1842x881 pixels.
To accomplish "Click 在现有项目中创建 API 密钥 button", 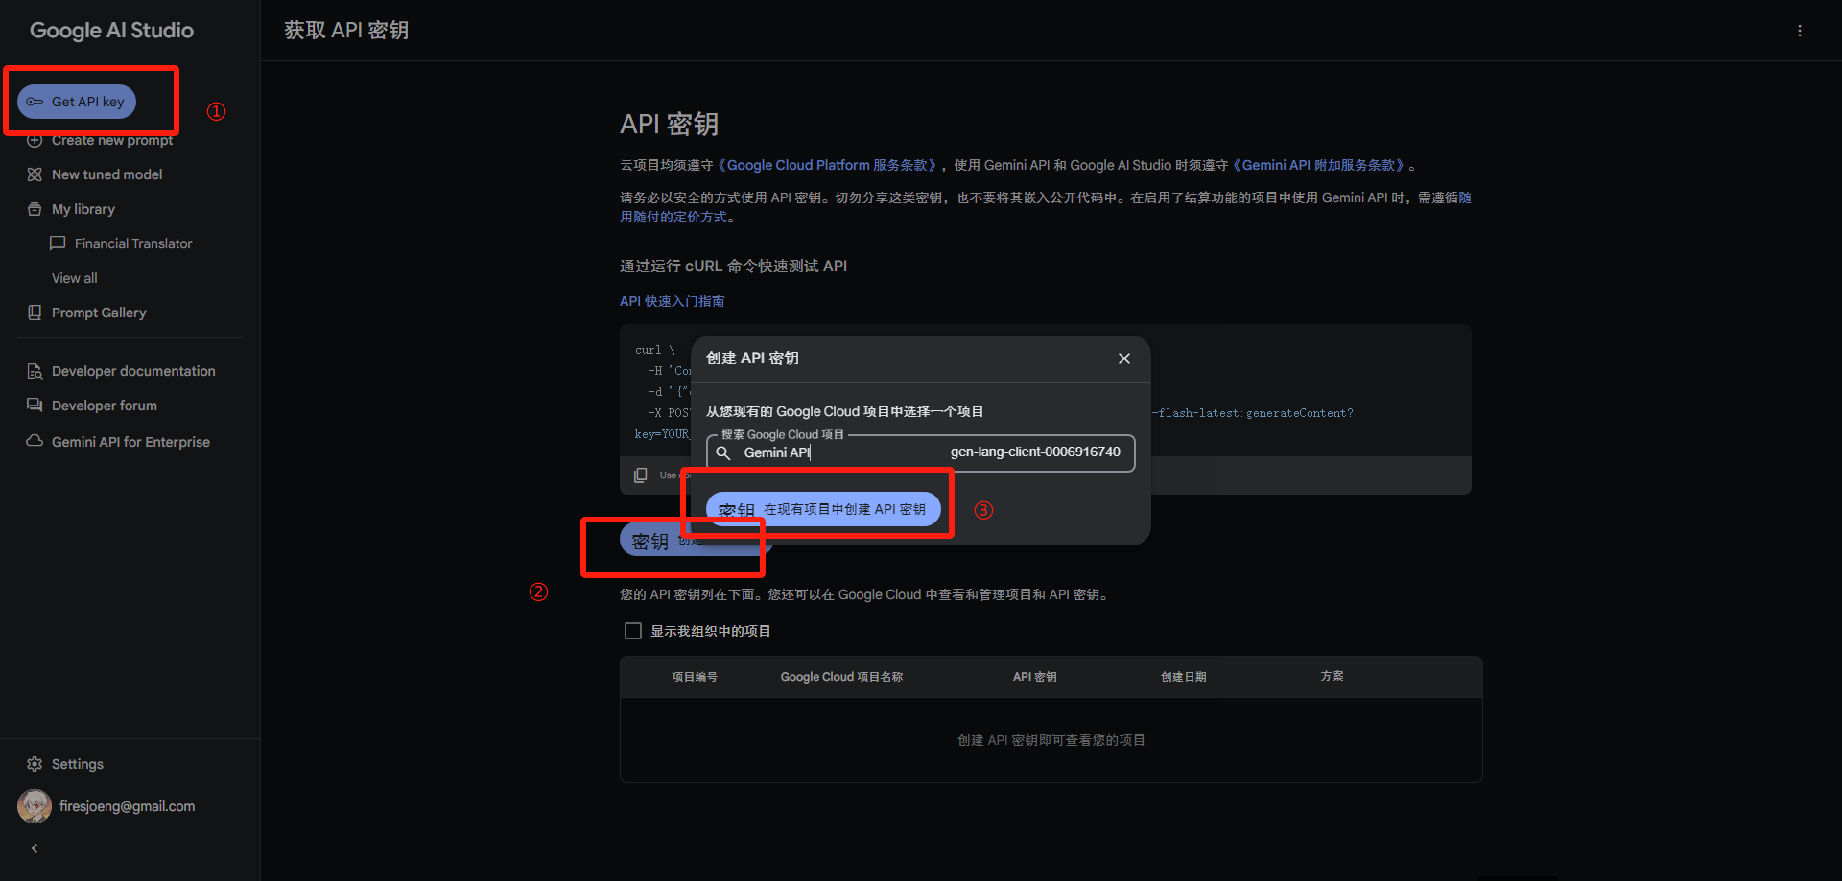I will pyautogui.click(x=823, y=509).
